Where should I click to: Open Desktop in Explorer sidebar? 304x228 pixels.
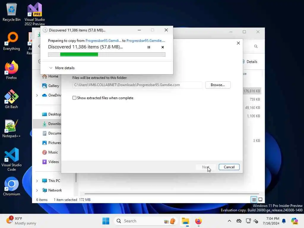52,114
